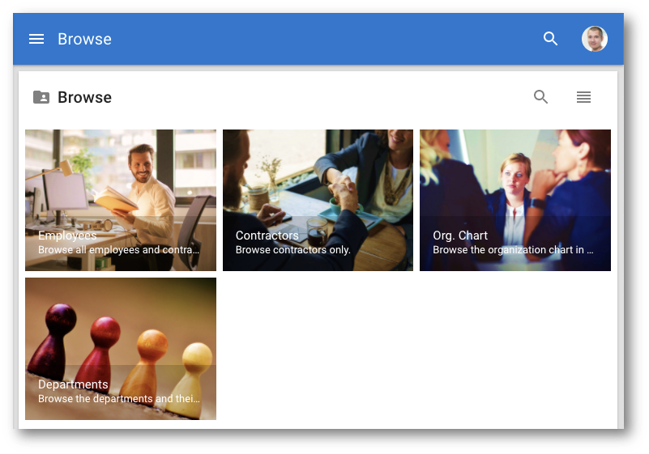
Task: Click 'Browse' title in blue header
Action: 84,39
